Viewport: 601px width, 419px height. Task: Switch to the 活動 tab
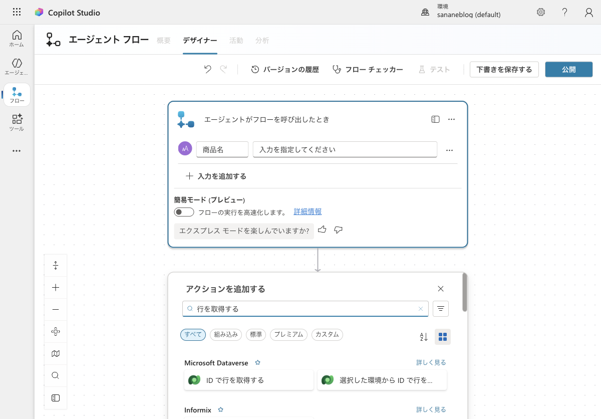pos(236,41)
